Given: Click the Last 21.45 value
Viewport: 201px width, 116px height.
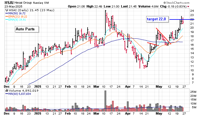Looking at the screenshot, I should click(x=129, y=6).
